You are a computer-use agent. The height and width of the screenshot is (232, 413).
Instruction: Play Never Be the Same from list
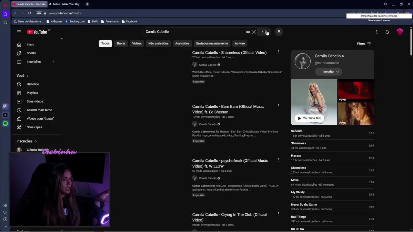[332, 207]
